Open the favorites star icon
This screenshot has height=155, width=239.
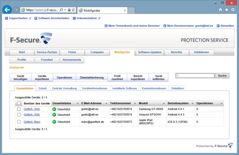tap(227, 10)
